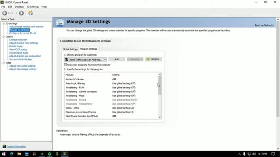The image size is (280, 157).
Task: Select Maximum pre-rendered frames row
Action: [111, 112]
